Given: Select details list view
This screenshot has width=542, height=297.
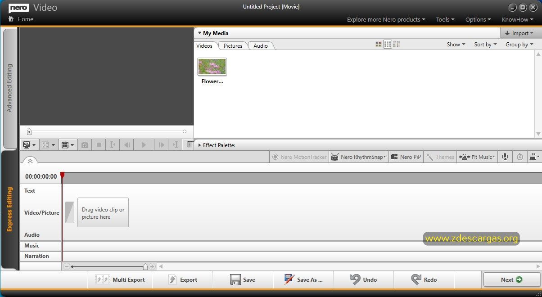Looking at the screenshot, I should 397,44.
